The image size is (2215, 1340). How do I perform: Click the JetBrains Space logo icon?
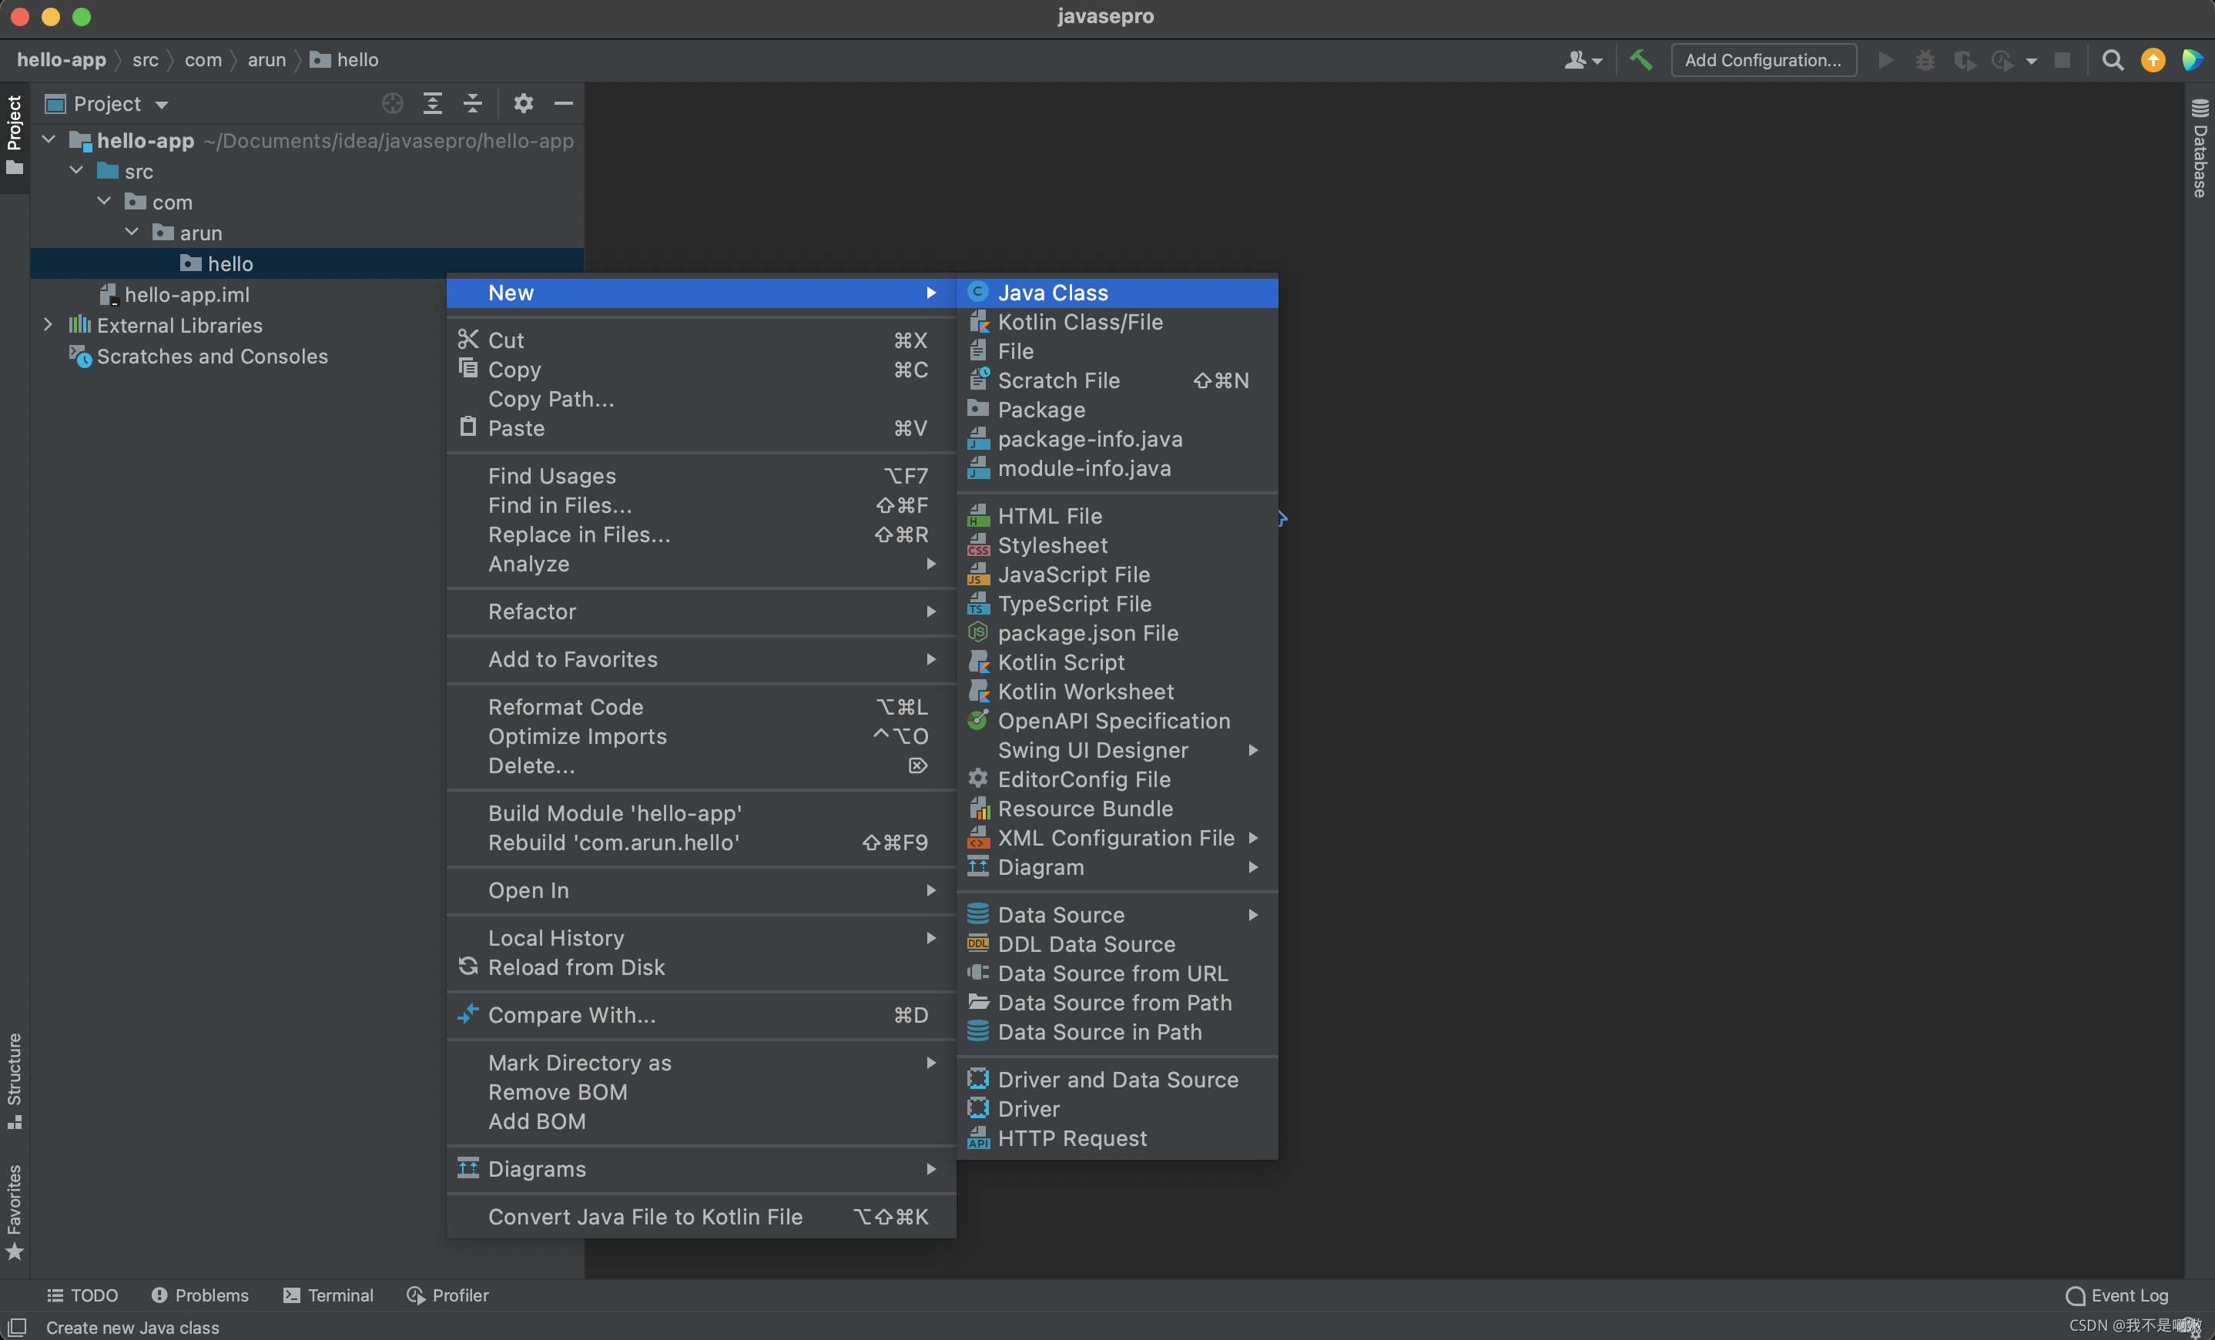(x=2193, y=60)
